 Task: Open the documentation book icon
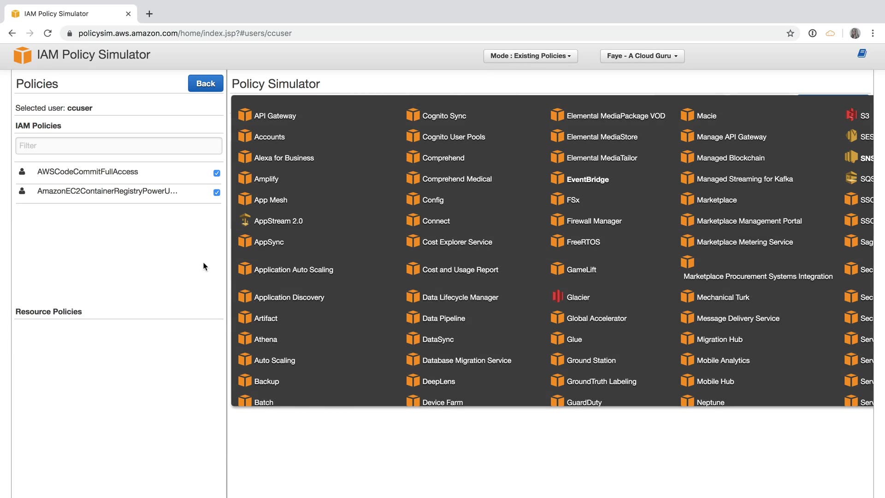(x=862, y=53)
